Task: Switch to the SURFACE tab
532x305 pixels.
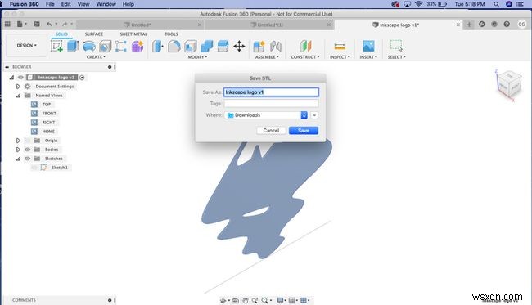Action: coord(94,34)
